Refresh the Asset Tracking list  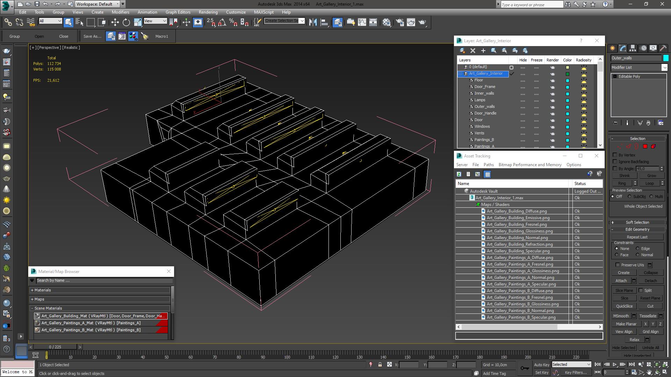459,174
